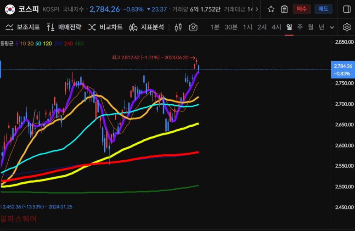Select the 년 yearly interval tab

321,27
